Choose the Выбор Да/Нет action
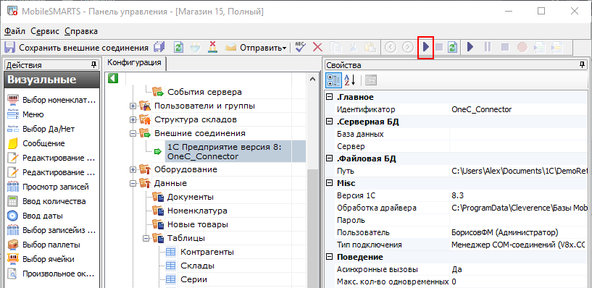 click(49, 129)
